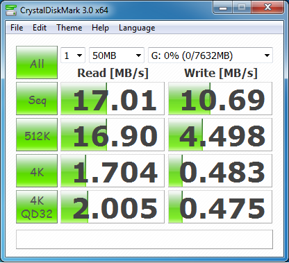289x263 pixels.
Task: Minimize the CrystalDiskMark window
Action: point(223,8)
